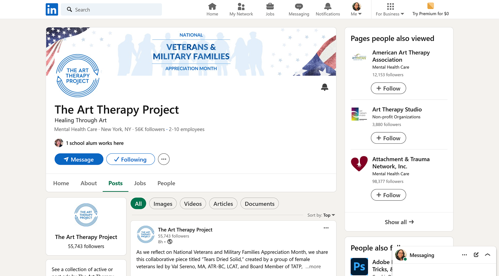Follow Attachment & Trauma Network, Inc.
499x276 pixels.
388,195
